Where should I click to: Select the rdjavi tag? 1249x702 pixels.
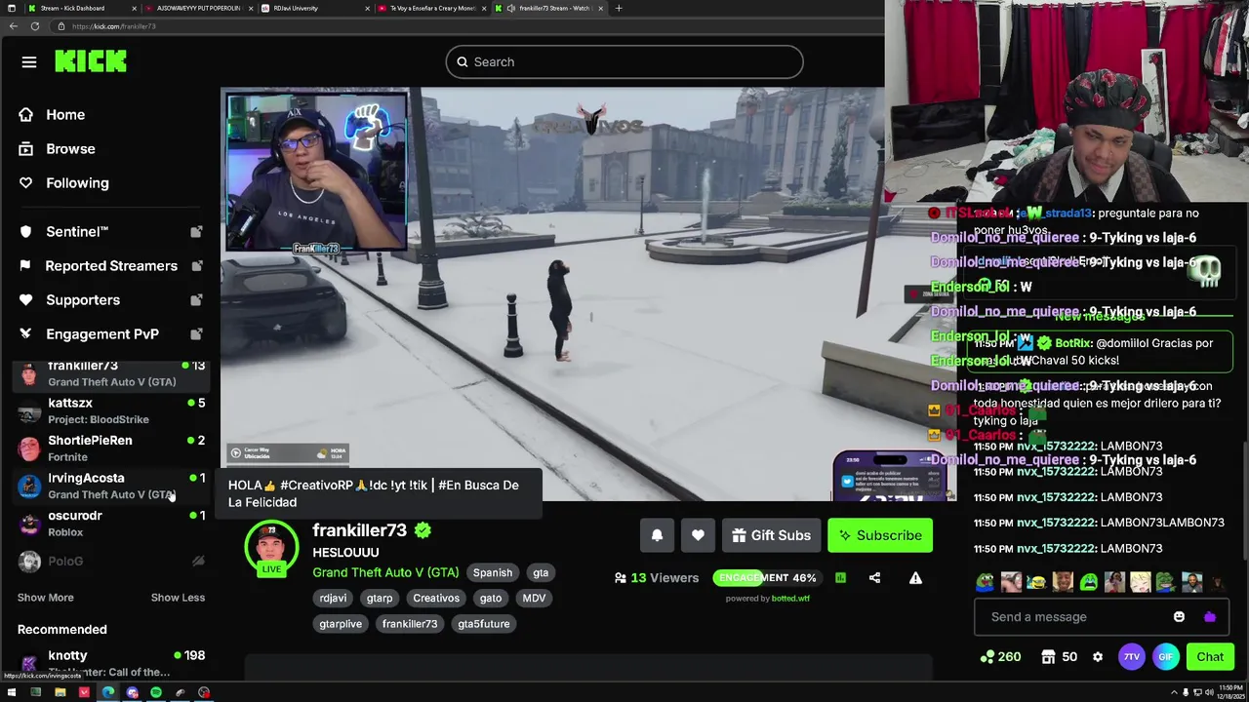333,599
